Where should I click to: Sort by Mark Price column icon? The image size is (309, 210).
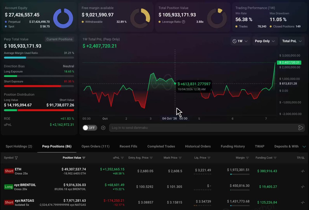point(180,158)
